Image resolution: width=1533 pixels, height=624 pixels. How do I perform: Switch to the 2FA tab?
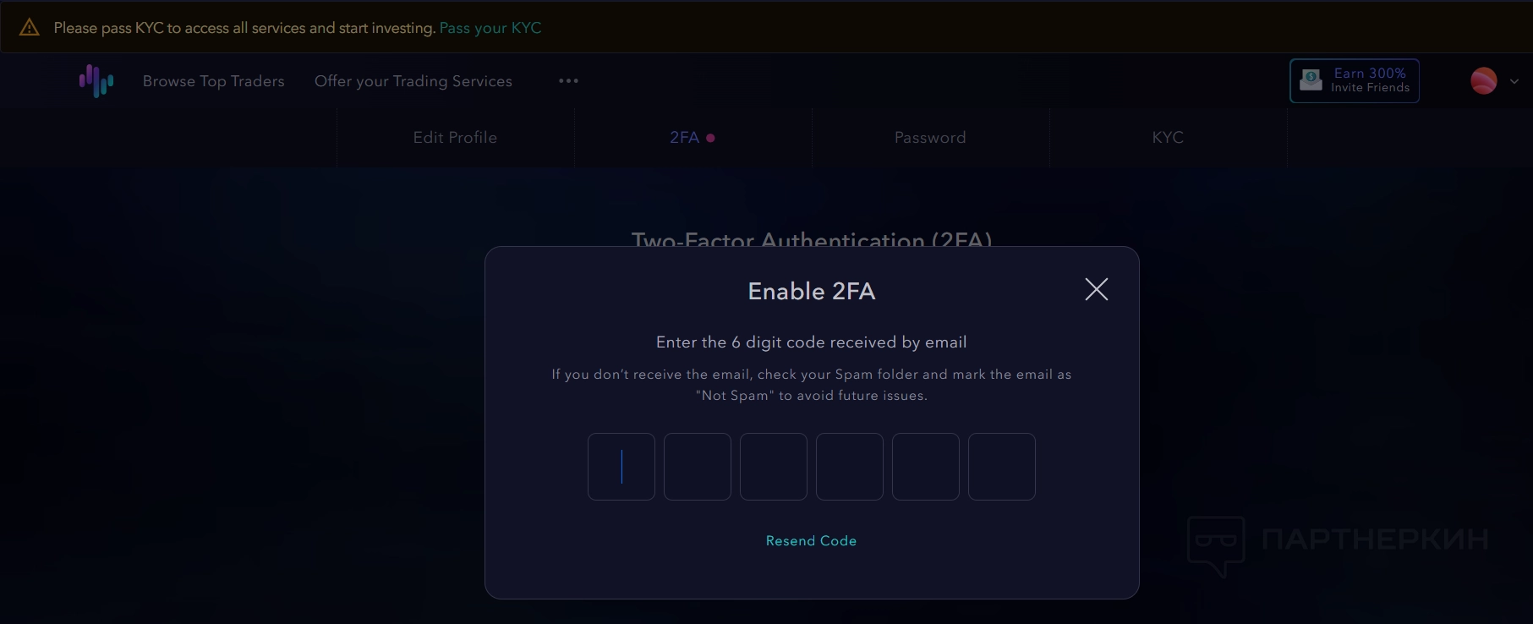click(685, 138)
